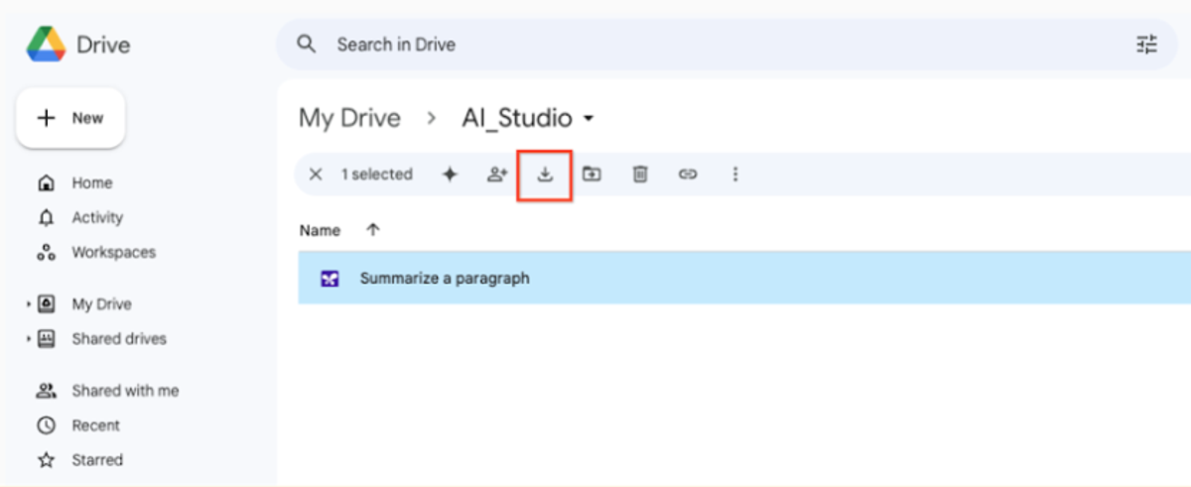Click the AI Studio file type icon
The height and width of the screenshot is (487, 1191).
[331, 279]
